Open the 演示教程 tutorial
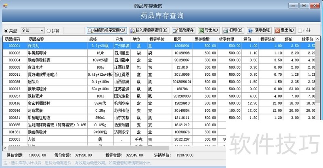323x168 pixels. (x=259, y=30)
